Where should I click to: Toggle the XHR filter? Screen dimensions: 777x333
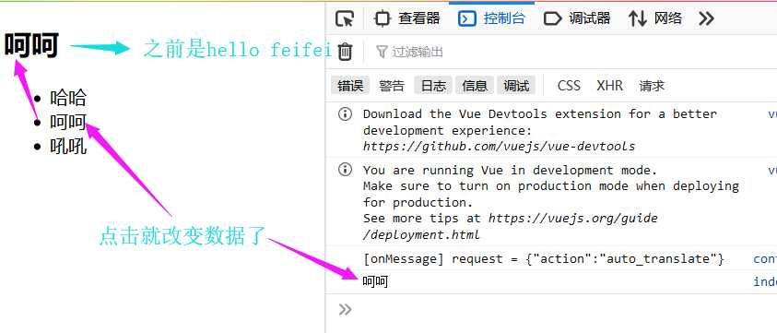[609, 86]
